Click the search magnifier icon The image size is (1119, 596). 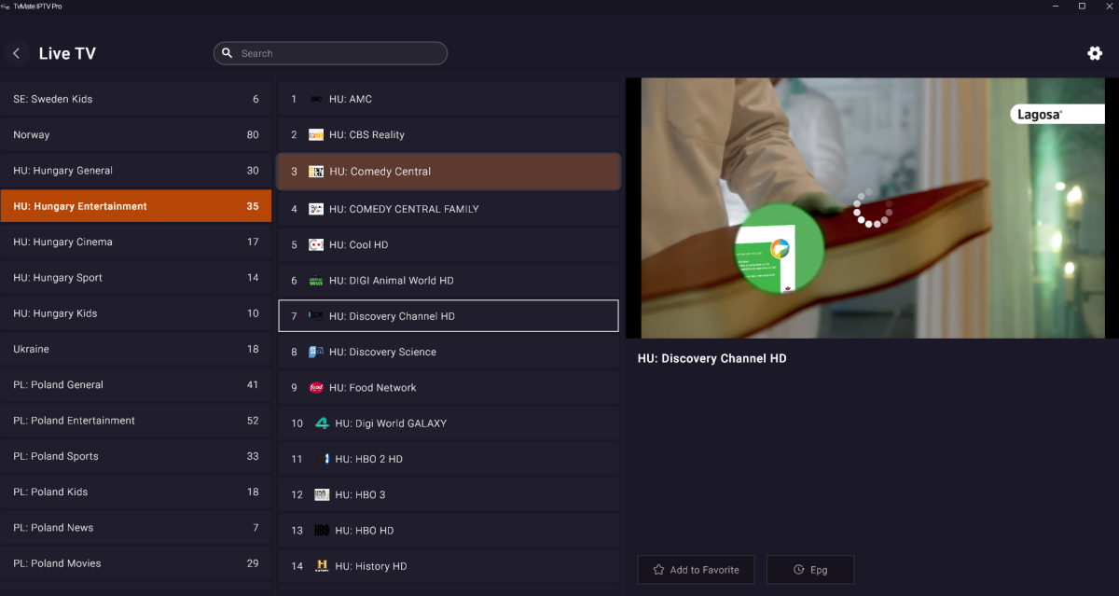pos(227,53)
